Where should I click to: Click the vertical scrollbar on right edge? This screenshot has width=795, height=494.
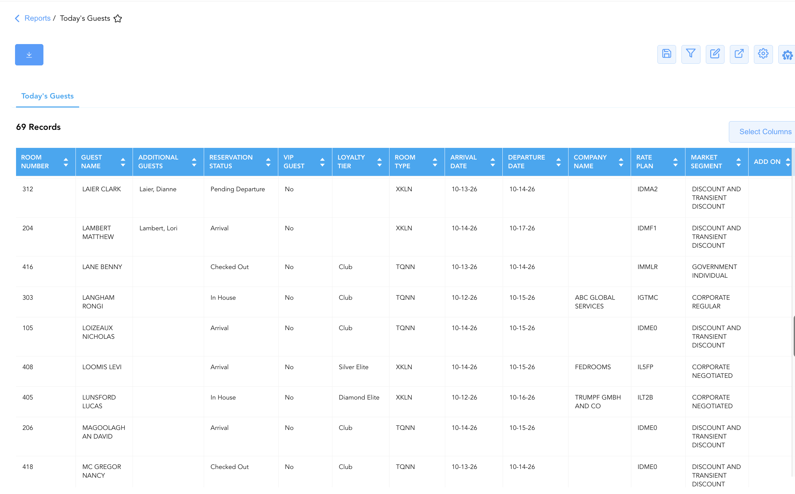click(794, 335)
